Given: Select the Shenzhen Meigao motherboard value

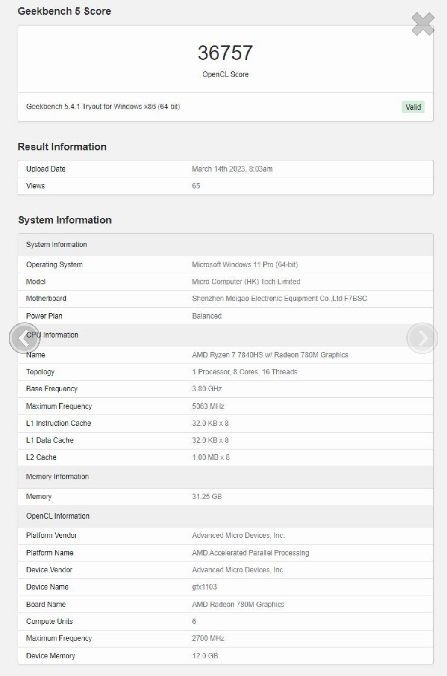Looking at the screenshot, I should click(279, 299).
